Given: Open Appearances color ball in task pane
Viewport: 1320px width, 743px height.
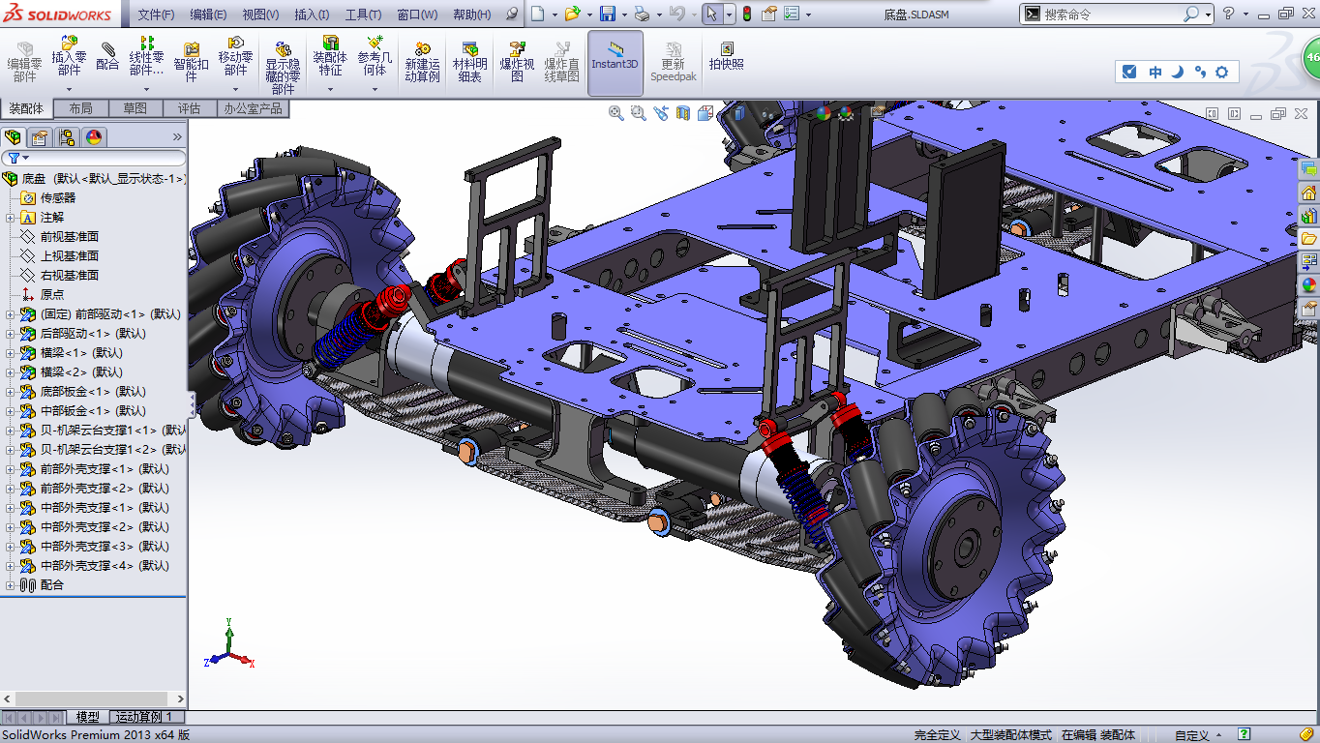Looking at the screenshot, I should tap(1309, 285).
